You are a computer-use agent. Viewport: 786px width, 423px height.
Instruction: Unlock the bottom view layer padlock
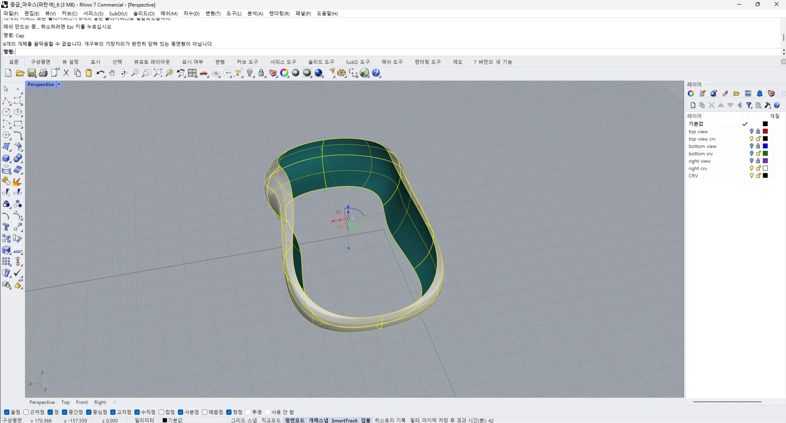758,146
